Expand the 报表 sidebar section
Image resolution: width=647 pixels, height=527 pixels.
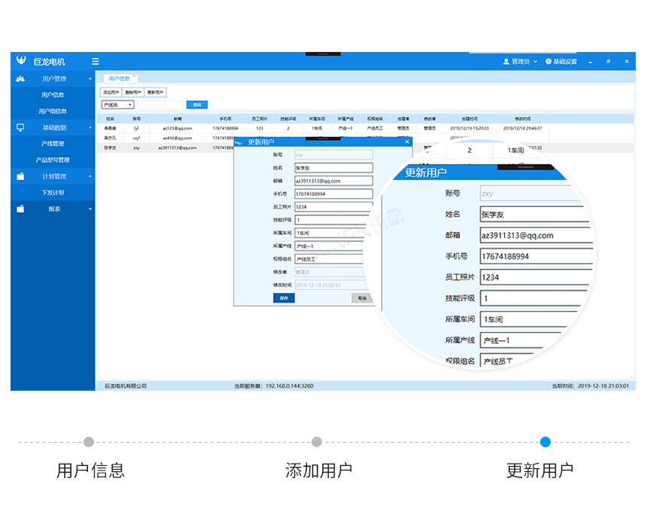[x=89, y=209]
